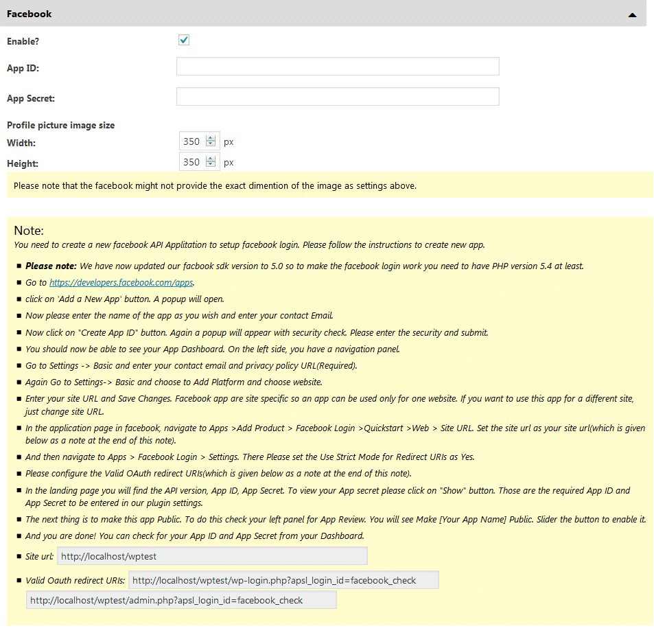This screenshot has height=633, width=654.
Task: Uncheck the Facebook Enable checkbox
Action: click(184, 40)
